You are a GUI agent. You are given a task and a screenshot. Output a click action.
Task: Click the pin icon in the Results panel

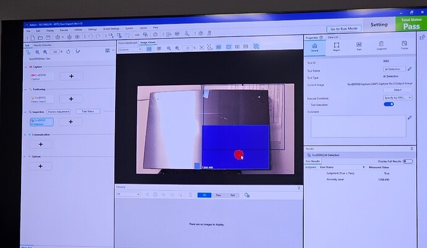[412, 149]
